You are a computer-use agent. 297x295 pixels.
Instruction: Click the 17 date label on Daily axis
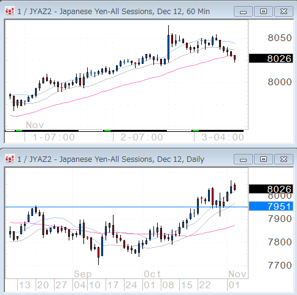113,285
